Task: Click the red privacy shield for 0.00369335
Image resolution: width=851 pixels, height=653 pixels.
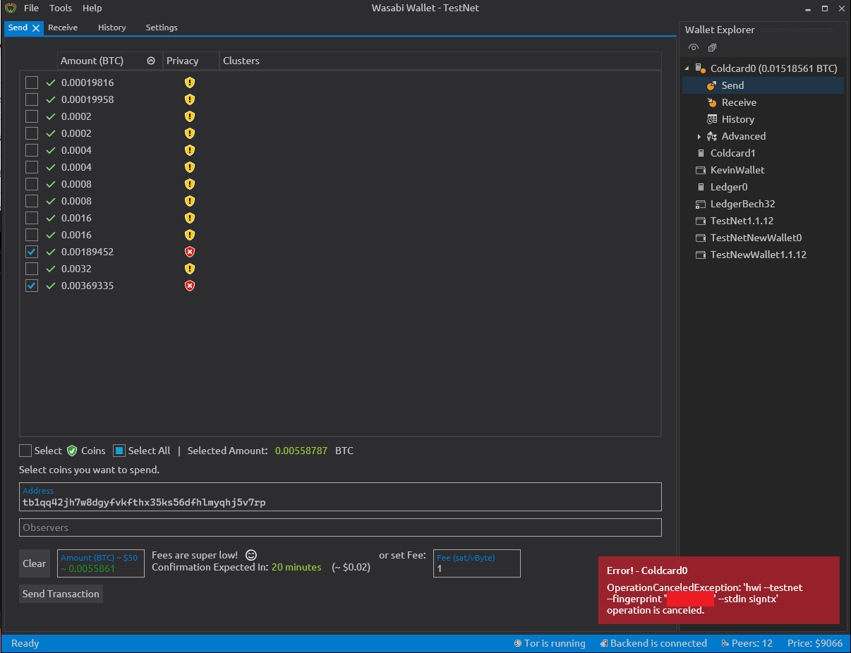Action: click(x=189, y=286)
